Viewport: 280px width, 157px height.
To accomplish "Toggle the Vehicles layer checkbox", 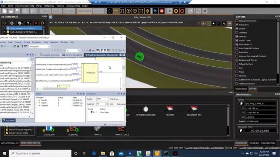I will 237,37.
